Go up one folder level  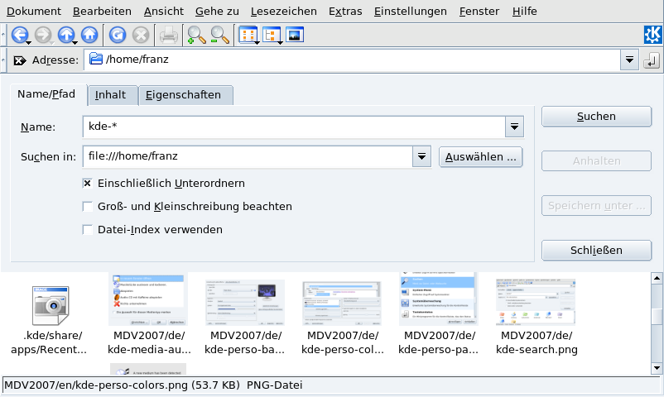point(66,35)
